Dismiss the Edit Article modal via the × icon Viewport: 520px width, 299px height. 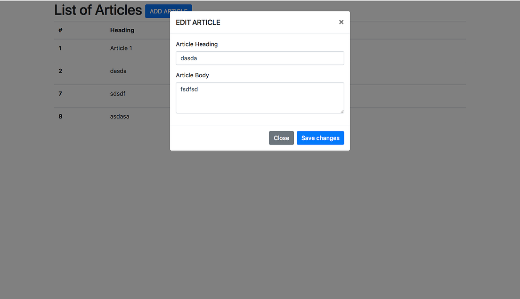click(x=341, y=22)
